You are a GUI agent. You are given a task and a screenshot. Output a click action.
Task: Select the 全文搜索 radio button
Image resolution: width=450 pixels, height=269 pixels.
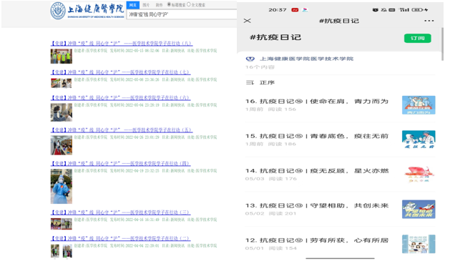click(x=189, y=4)
